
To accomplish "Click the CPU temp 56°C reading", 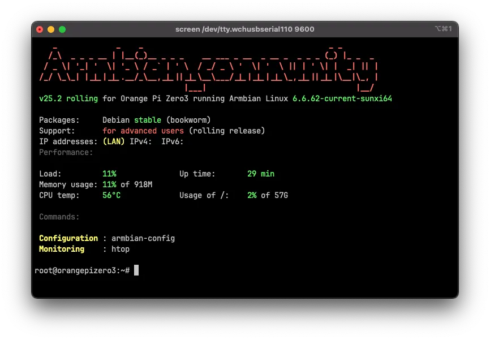I will click(112, 195).
